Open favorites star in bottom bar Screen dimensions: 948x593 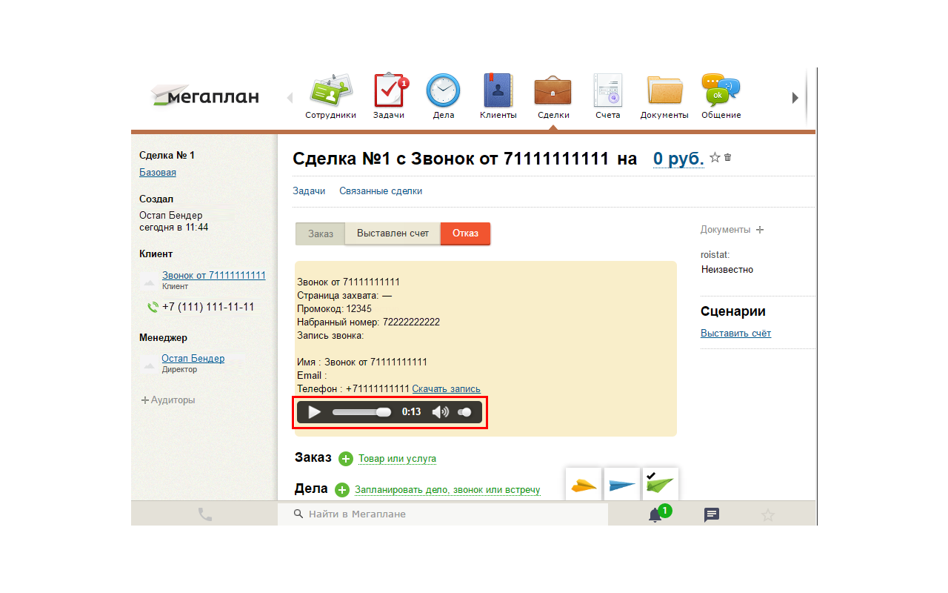point(768,514)
